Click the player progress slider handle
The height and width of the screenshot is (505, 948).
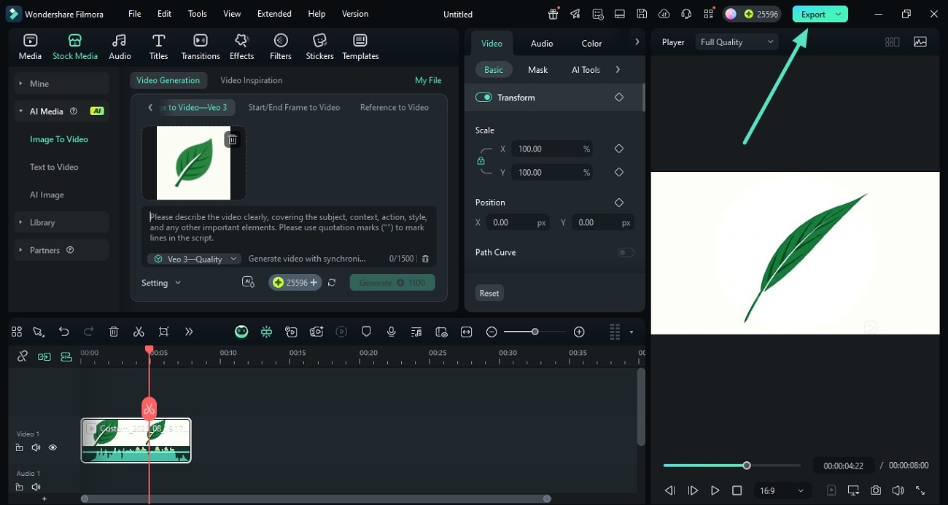747,465
